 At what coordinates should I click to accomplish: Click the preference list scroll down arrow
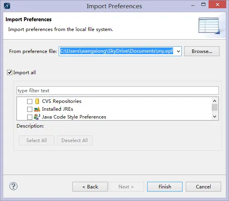pyautogui.click(x=214, y=117)
